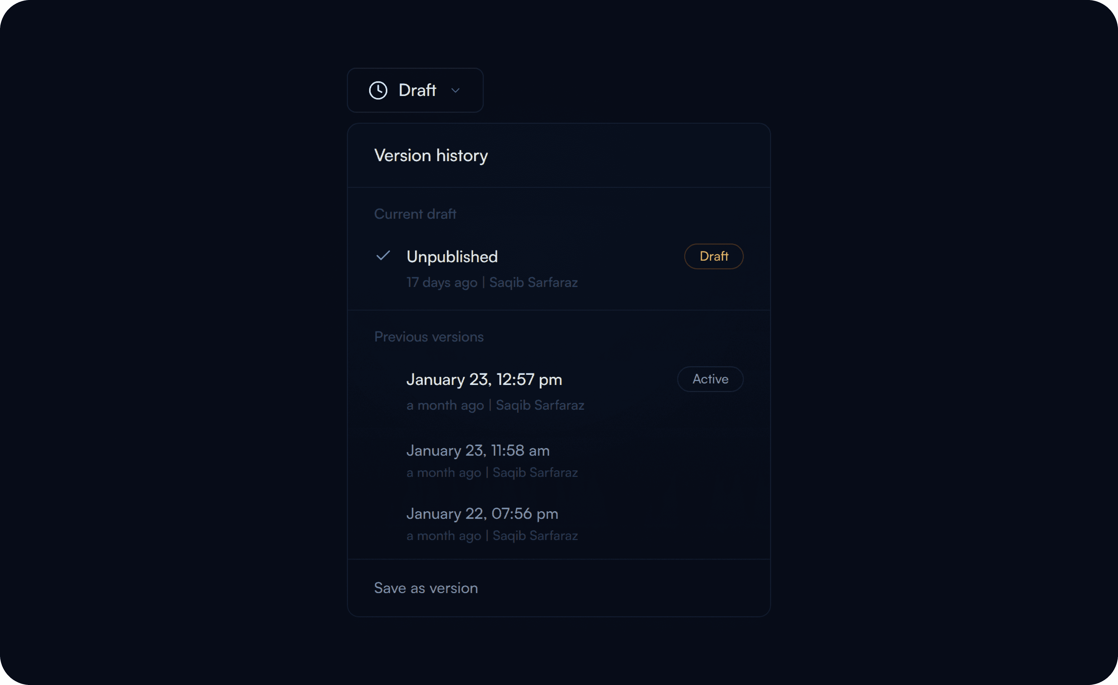This screenshot has height=685, width=1118.
Task: Select version from January 22, 07:56 pm
Action: [482, 513]
